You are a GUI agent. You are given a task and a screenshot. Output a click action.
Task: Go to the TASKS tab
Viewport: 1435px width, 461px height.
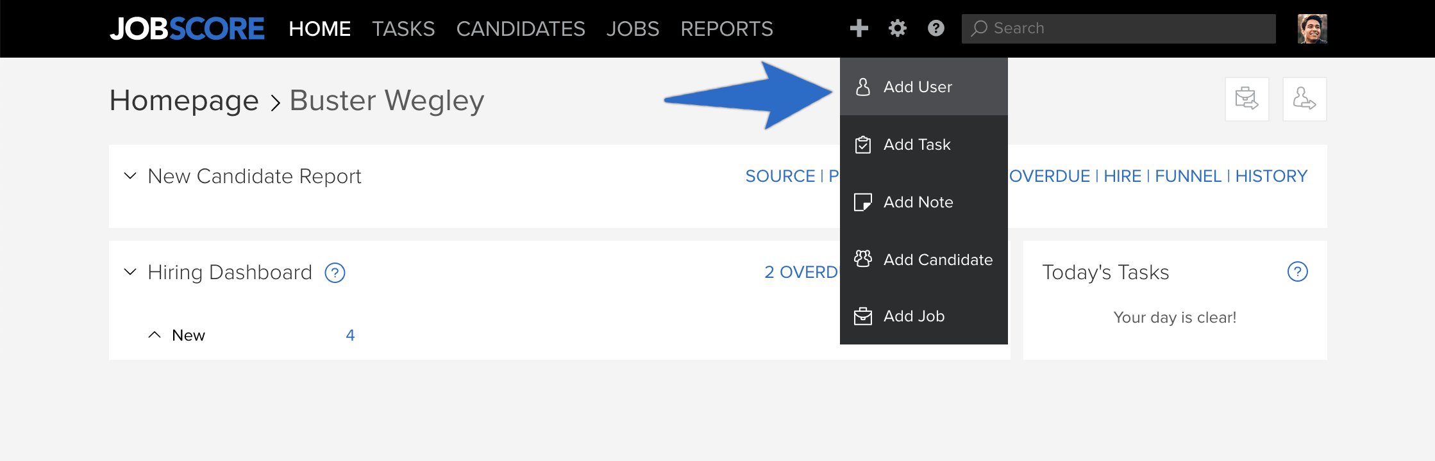403,29
